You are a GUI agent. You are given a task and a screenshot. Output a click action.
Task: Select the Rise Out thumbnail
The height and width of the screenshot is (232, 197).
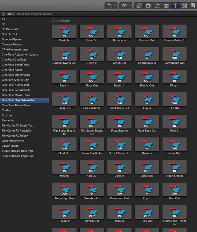coord(147,212)
